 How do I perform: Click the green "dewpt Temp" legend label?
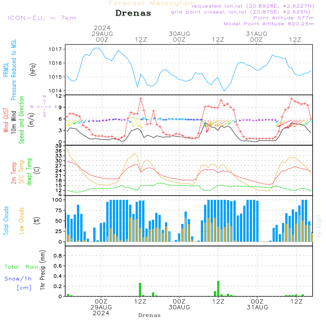point(29,171)
